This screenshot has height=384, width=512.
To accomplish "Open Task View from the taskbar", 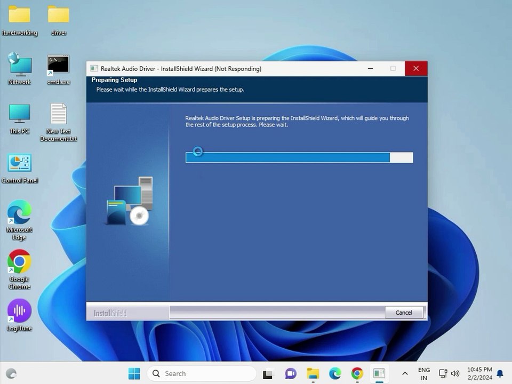I will click(x=268, y=373).
